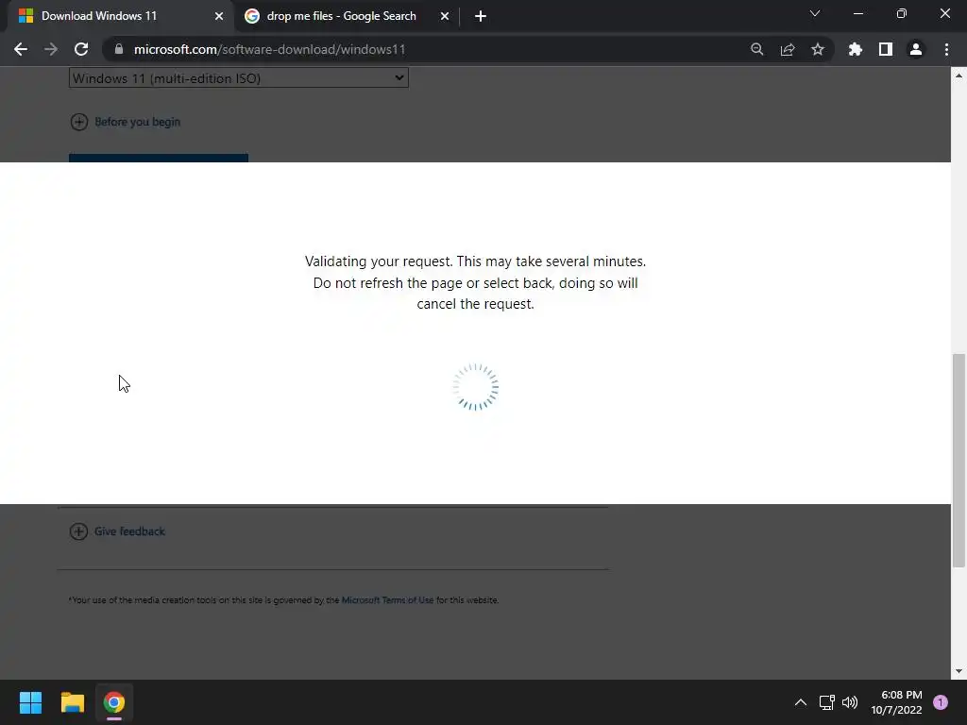This screenshot has width=967, height=725.
Task: Share this page using the share icon
Action: tap(788, 49)
